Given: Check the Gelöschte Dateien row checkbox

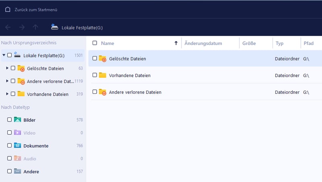Looking at the screenshot, I should pos(95,59).
